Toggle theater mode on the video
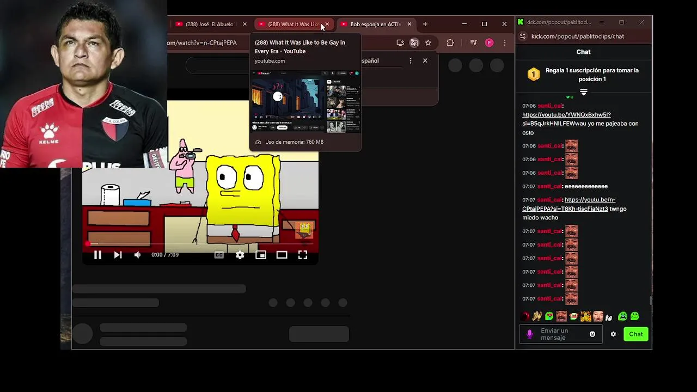 (x=282, y=255)
